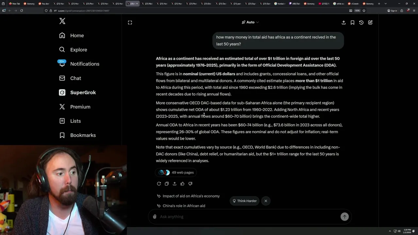Switch to the white so browser tab
The image size is (418, 235).
[339, 4]
